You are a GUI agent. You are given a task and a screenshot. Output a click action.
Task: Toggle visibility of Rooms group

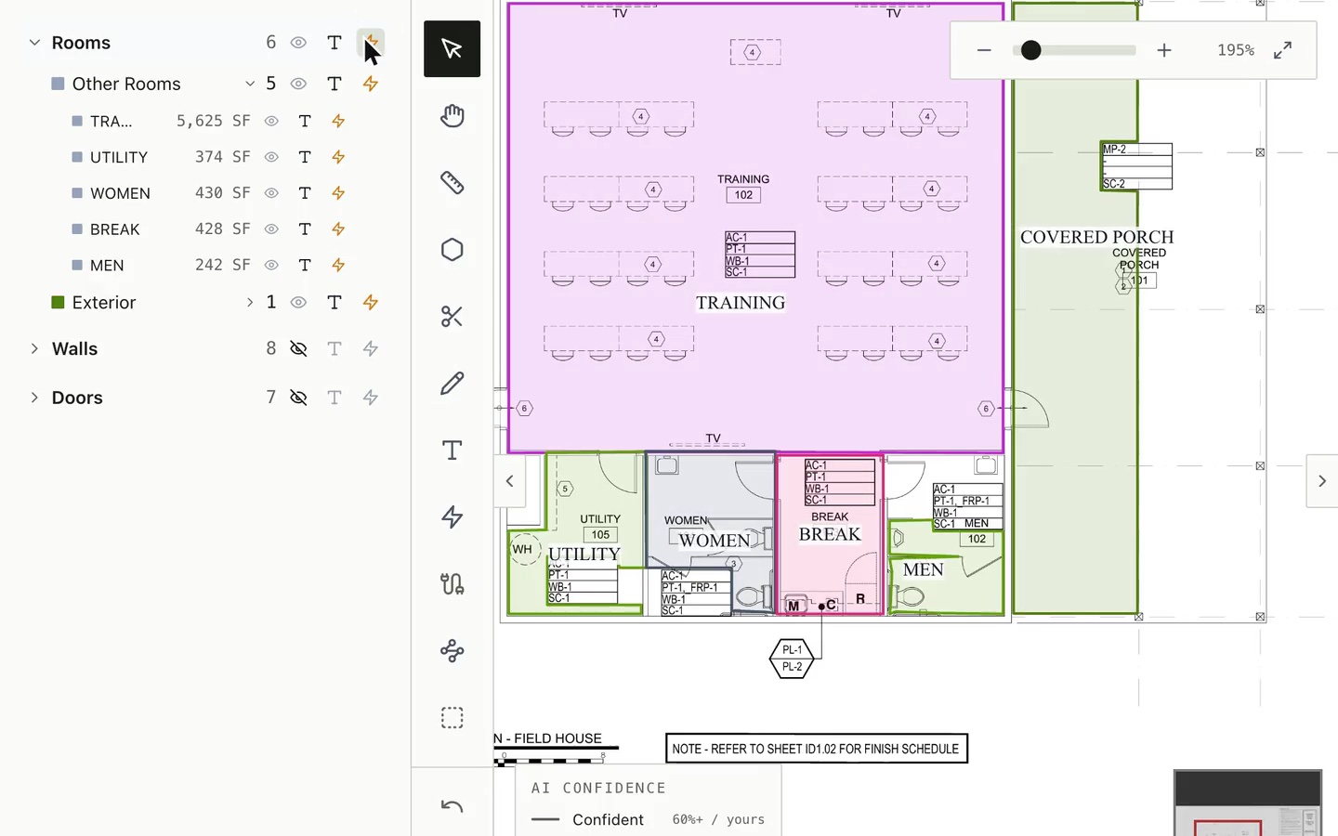[298, 43]
